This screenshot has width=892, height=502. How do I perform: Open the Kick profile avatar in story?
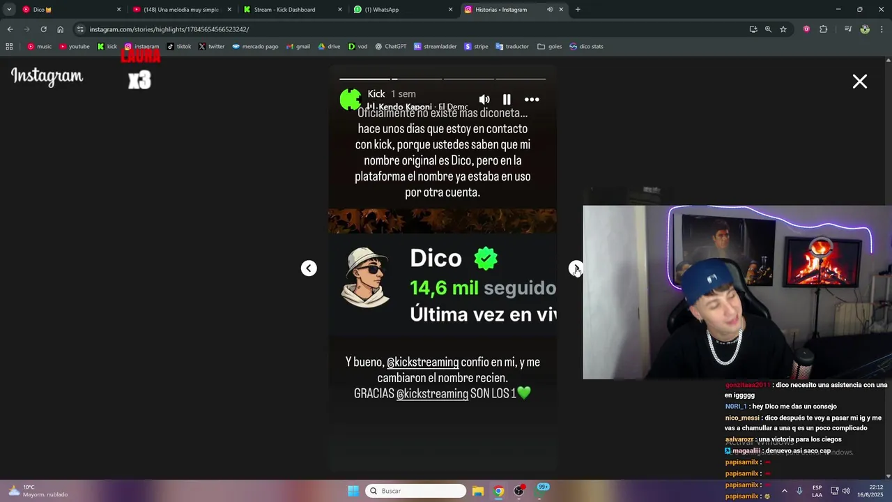pos(351,100)
